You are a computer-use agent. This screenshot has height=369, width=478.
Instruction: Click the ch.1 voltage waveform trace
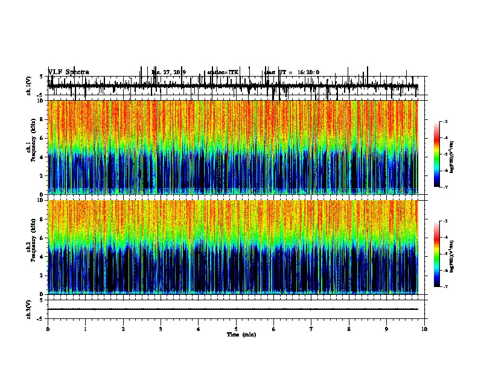point(232,86)
